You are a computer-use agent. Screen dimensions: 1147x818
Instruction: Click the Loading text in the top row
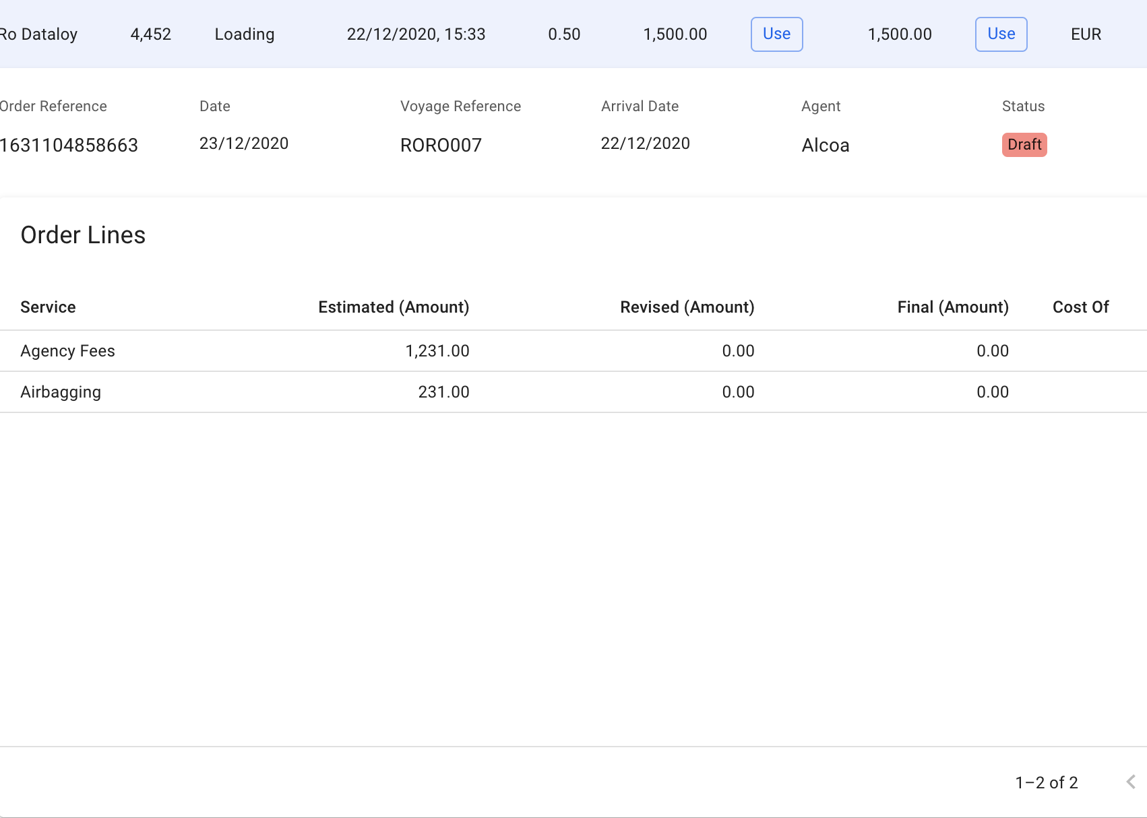[245, 34]
